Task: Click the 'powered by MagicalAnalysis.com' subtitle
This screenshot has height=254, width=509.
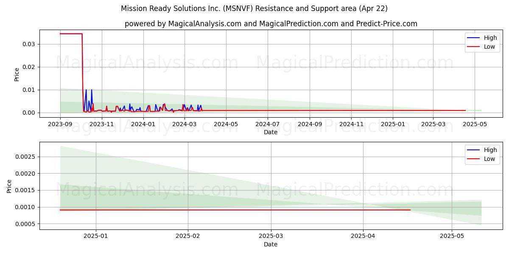Action: 271,24
